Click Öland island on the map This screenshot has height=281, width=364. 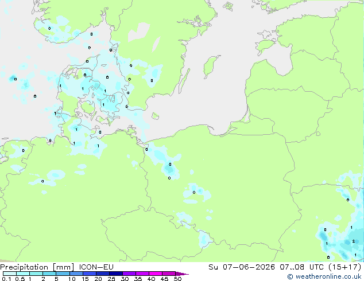pos(184,81)
